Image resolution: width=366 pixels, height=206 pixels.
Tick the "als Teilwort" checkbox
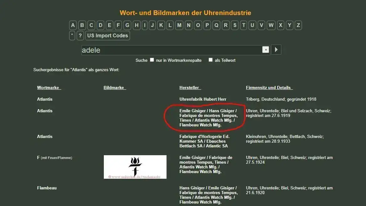pyautogui.click(x=210, y=60)
